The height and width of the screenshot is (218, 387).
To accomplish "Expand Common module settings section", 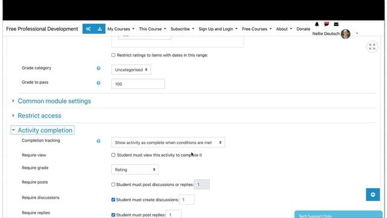I will 54,101.
